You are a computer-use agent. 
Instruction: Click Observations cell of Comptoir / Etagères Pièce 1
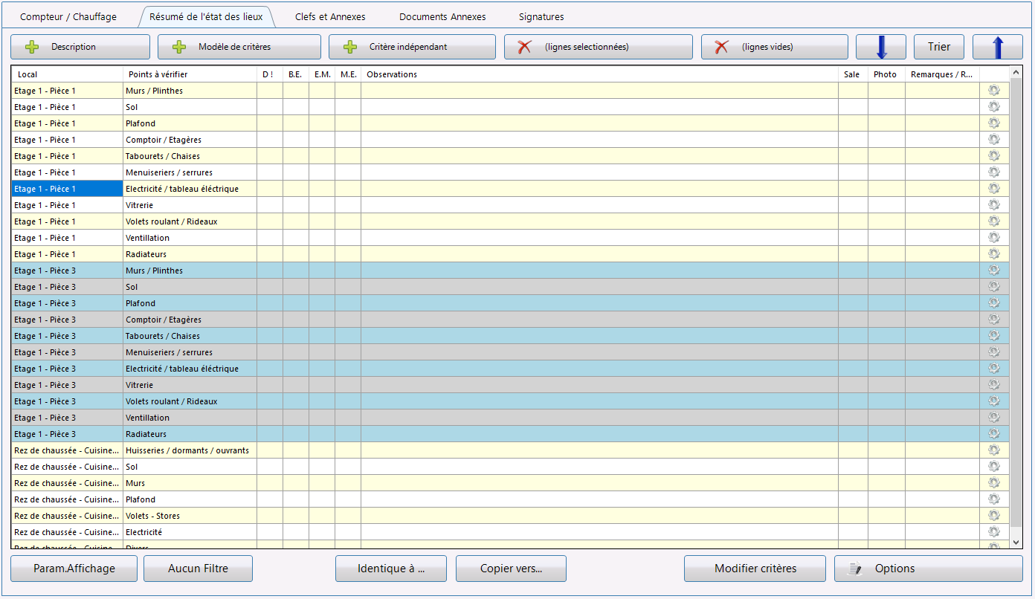click(x=599, y=140)
